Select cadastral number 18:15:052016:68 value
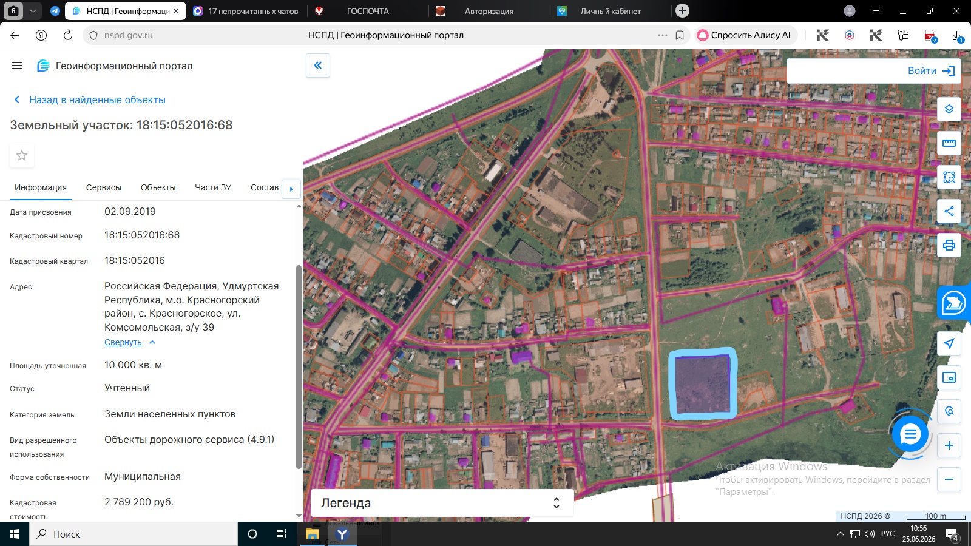This screenshot has height=546, width=971. coord(142,235)
